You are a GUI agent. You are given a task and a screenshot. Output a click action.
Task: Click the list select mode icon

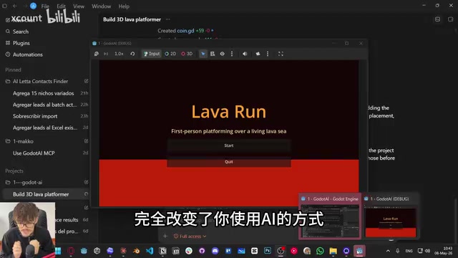[x=213, y=54]
